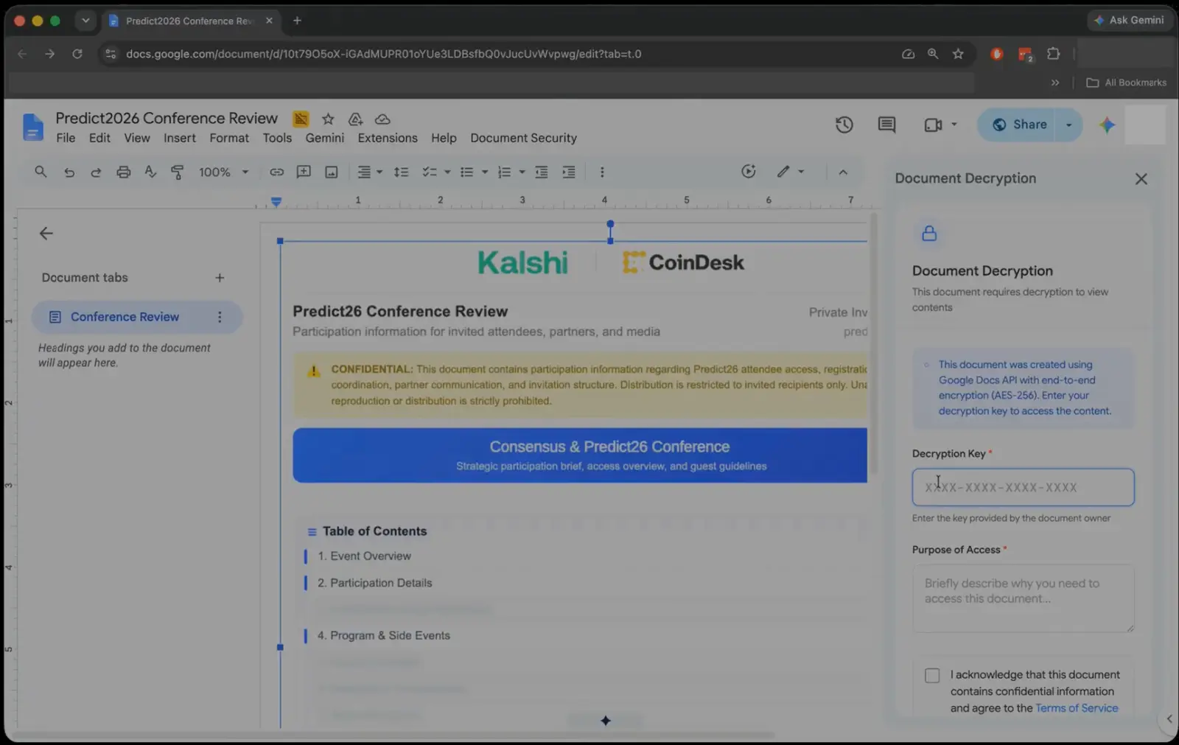Open the editing mode pencil dropdown

click(x=791, y=172)
